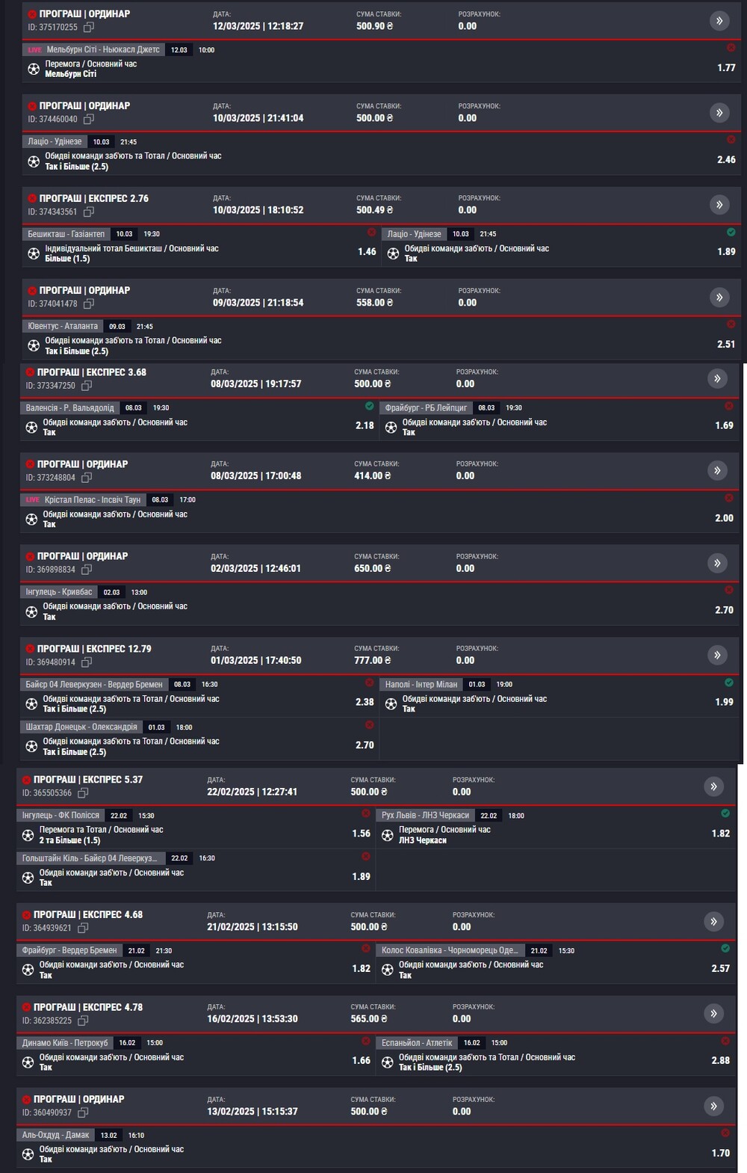The height and width of the screenshot is (1173, 747).
Task: Expand the Експрес 12.79 bet arrow
Action: tap(717, 655)
